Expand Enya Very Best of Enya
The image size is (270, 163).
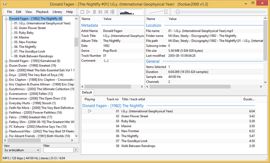(6, 75)
